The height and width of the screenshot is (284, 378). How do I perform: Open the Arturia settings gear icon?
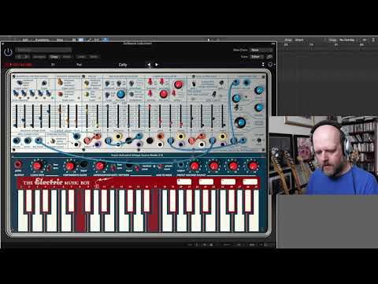(270, 65)
